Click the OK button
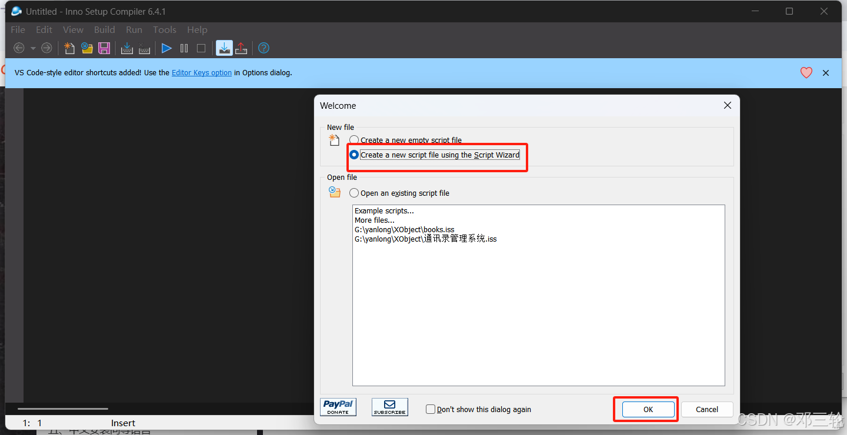This screenshot has height=435, width=847. 648,410
